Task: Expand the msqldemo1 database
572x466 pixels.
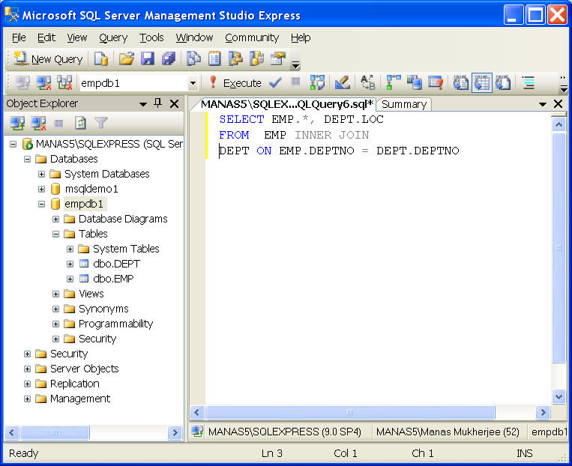Action: click(41, 189)
